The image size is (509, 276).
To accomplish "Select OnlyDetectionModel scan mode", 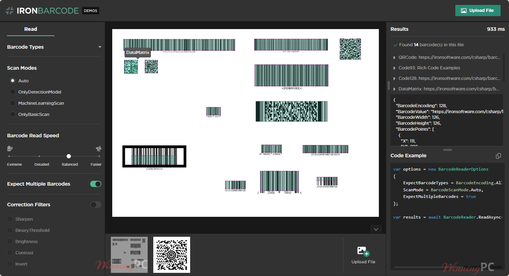I will [13, 92].
